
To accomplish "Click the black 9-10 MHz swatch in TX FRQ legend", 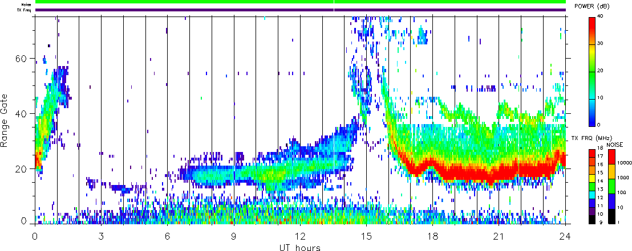I will (x=592, y=220).
